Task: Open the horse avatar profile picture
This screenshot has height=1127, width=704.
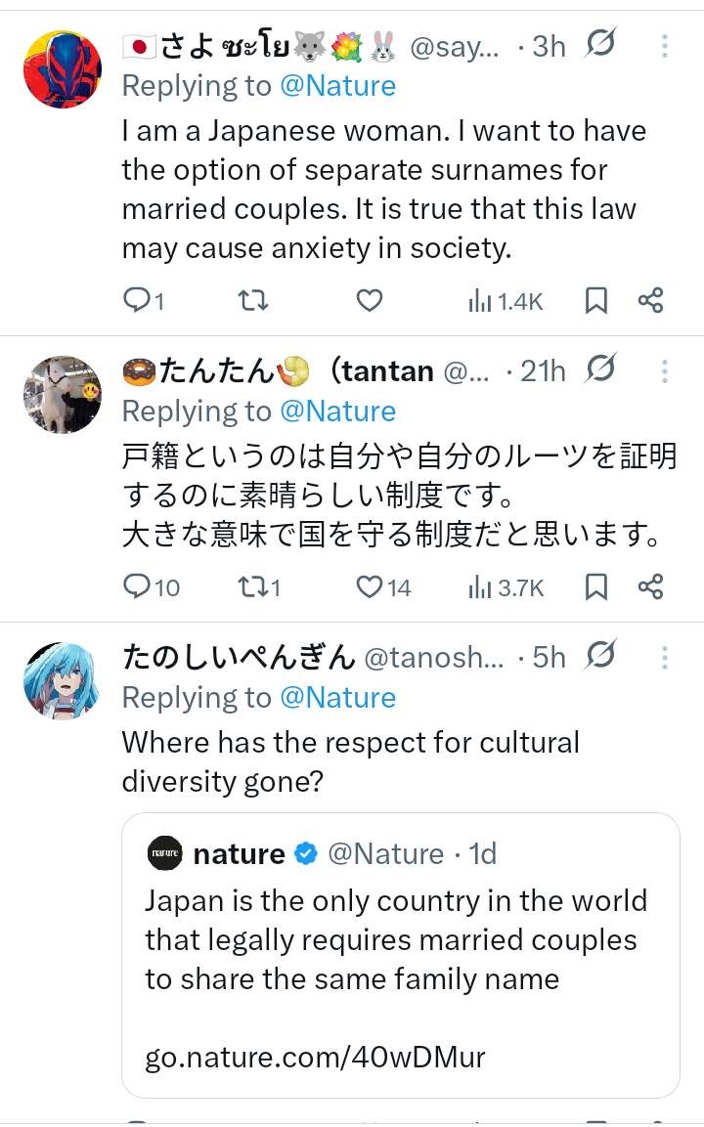Action: coord(62,395)
